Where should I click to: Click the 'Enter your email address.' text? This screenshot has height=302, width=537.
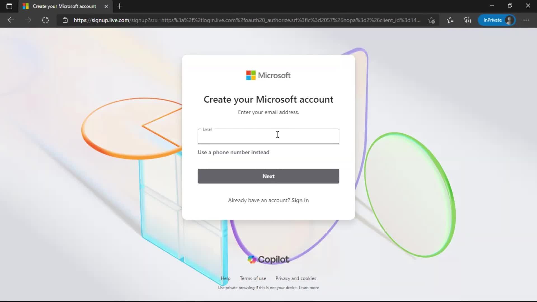pos(268,112)
